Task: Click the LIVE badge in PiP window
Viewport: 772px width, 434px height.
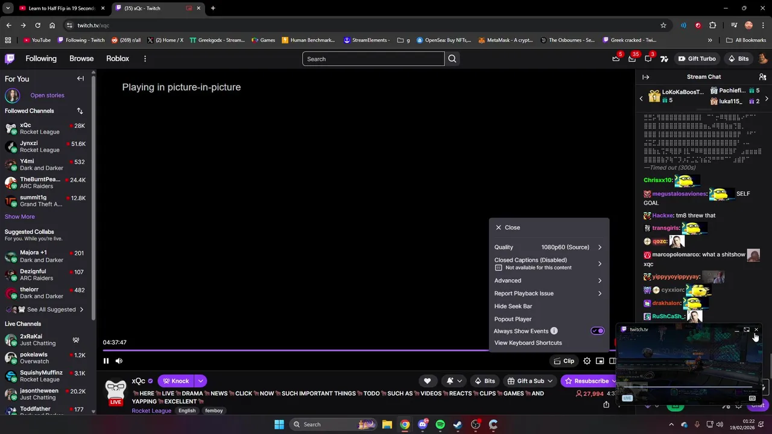Action: [x=627, y=398]
